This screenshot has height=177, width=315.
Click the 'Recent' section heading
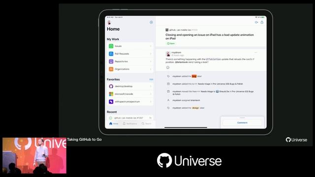[x=112, y=112]
